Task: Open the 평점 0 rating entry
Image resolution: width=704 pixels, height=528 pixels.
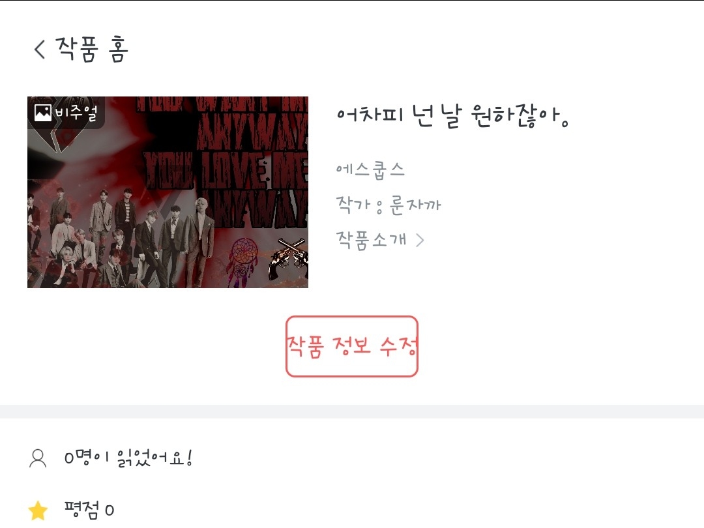Action: (89, 510)
